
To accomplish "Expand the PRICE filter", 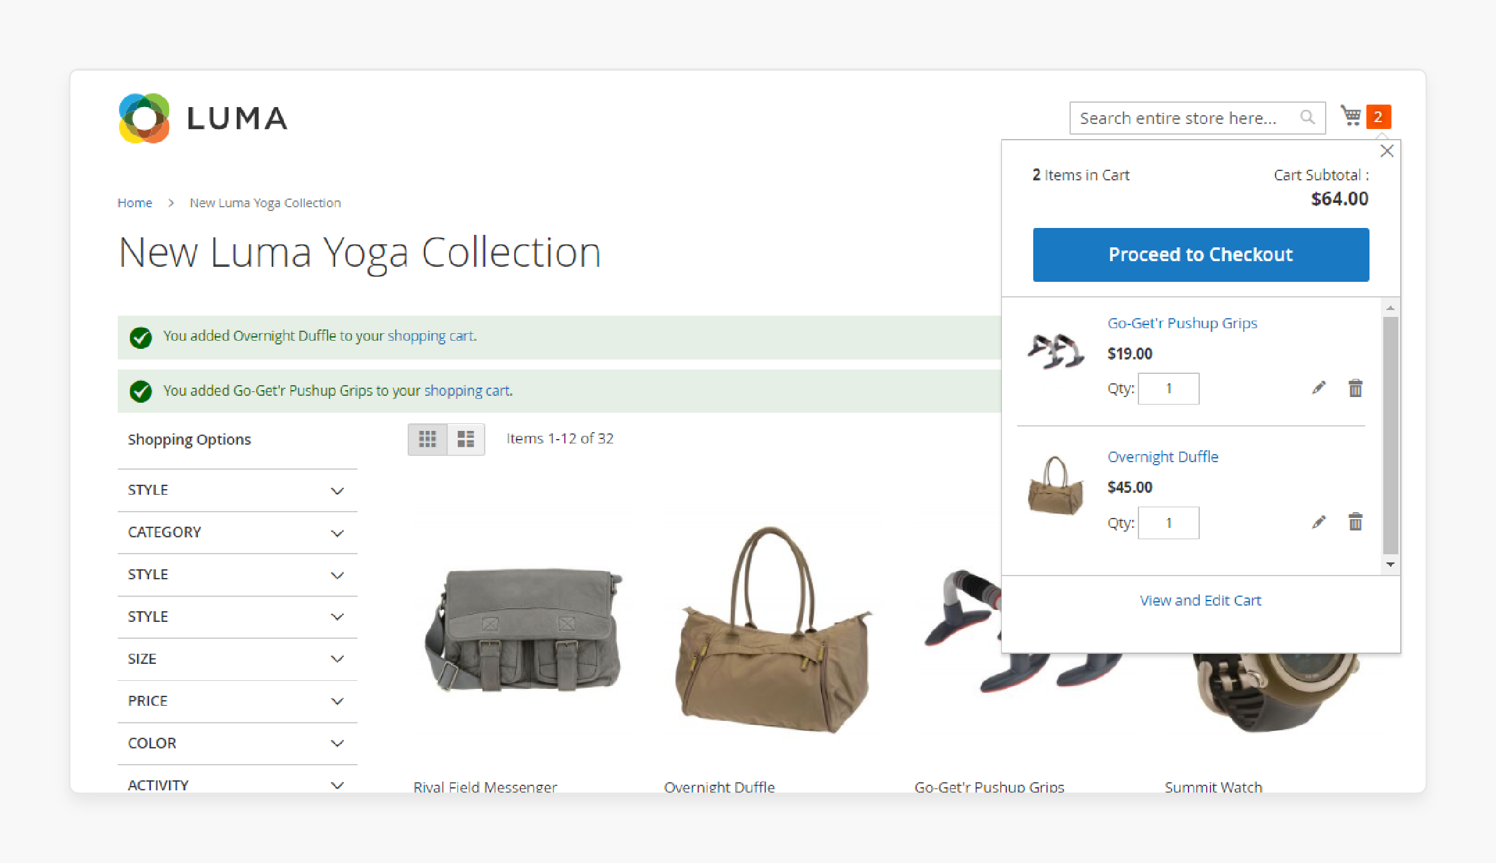I will 237,701.
